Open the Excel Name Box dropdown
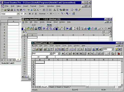Image resolution: width=124 pixels, height=92 pixels. (47, 57)
